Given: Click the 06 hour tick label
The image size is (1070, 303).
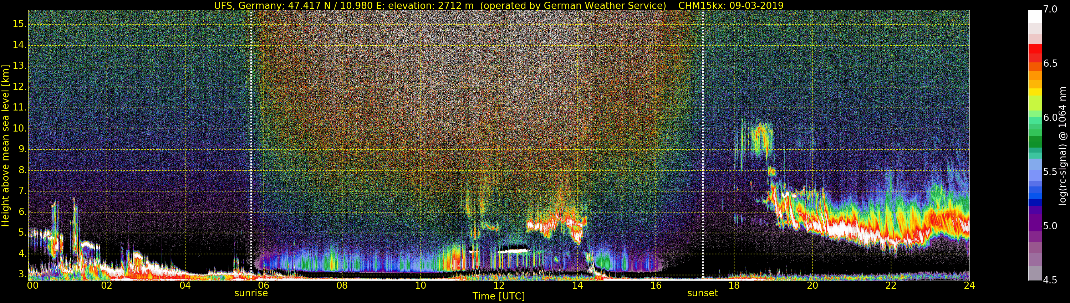Looking at the screenshot, I should click(x=263, y=286).
